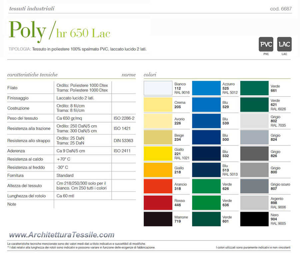This screenshot has width=300, height=253.
Task: Click the 'RAL 9016' code text
Action: click(182, 93)
